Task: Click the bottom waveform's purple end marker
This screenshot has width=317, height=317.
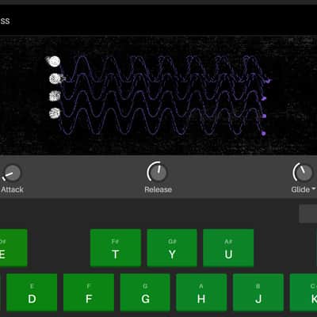Action: pos(263,133)
